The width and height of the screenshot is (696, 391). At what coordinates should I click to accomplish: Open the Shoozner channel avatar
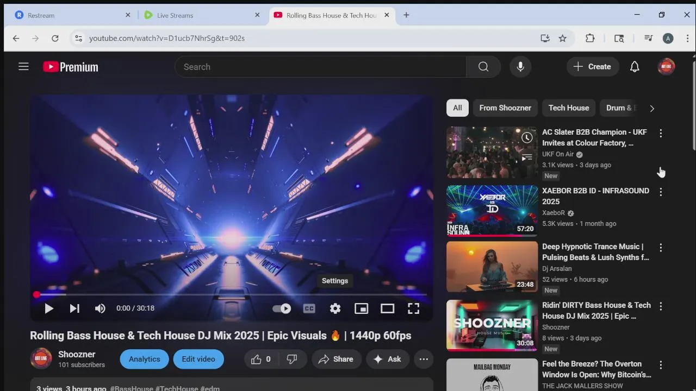(x=41, y=358)
